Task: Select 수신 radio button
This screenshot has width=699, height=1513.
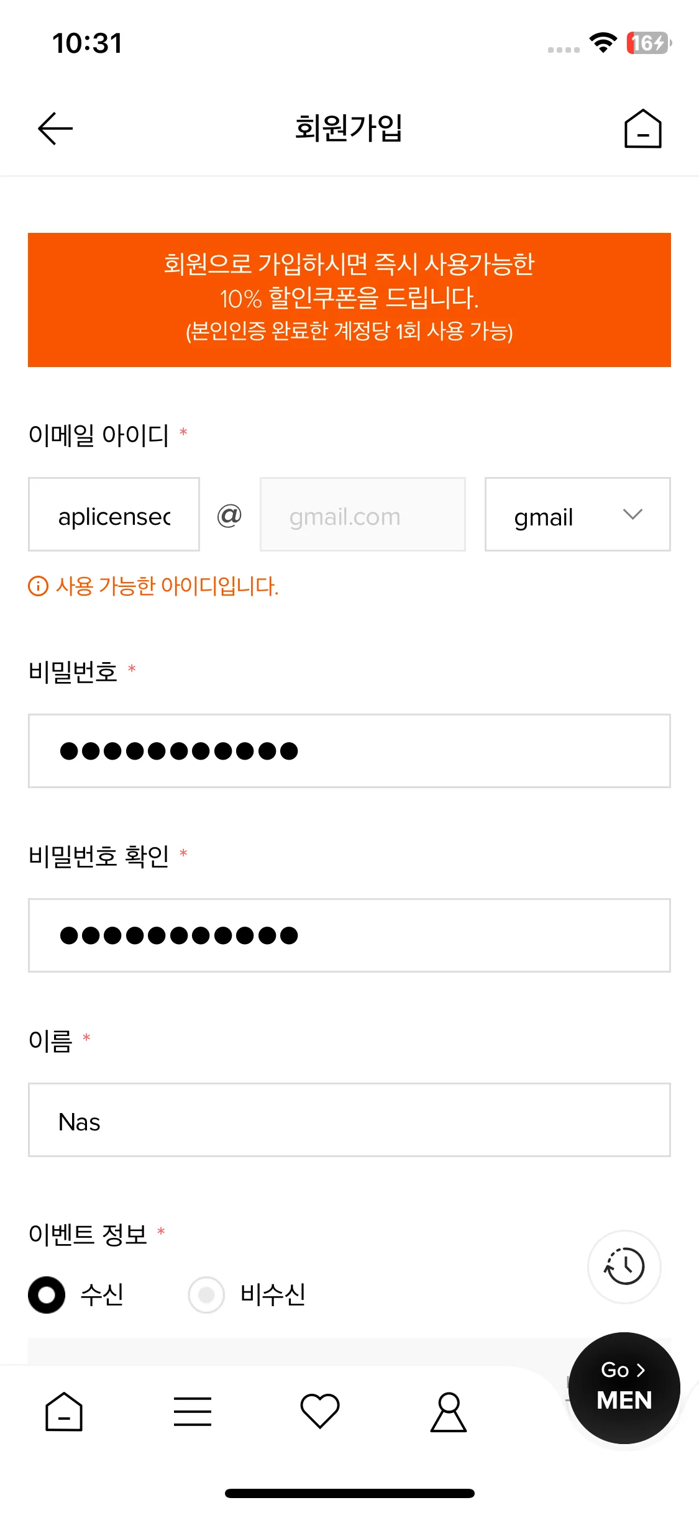Action: (x=47, y=1295)
